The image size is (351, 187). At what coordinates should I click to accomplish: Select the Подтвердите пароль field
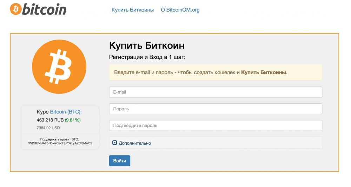(x=216, y=125)
